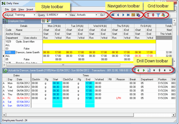This screenshot has width=179, height=124.
Task: Click the red expand rows diamond icon
Action: coord(153,15)
